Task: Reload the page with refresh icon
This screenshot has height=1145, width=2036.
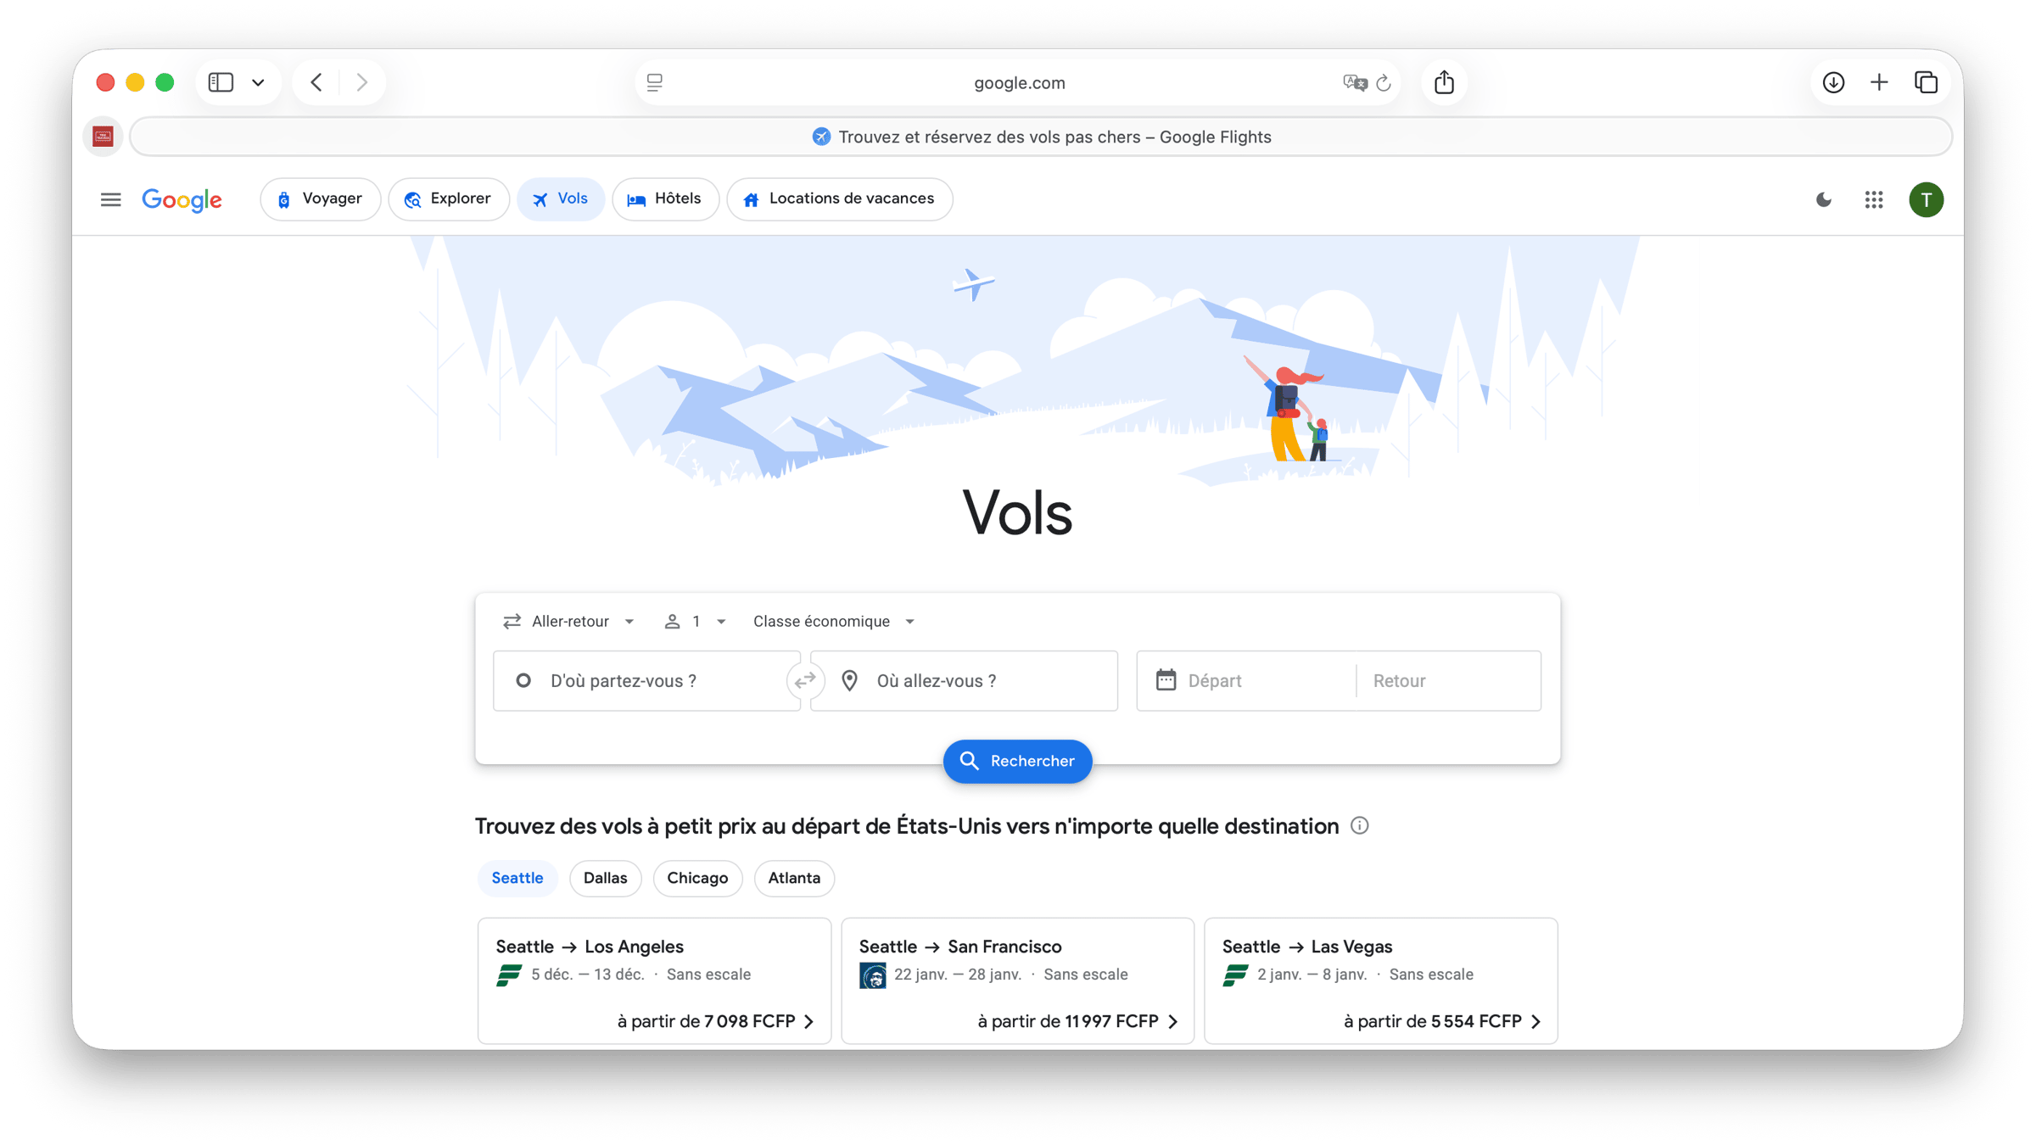Action: click(1384, 82)
